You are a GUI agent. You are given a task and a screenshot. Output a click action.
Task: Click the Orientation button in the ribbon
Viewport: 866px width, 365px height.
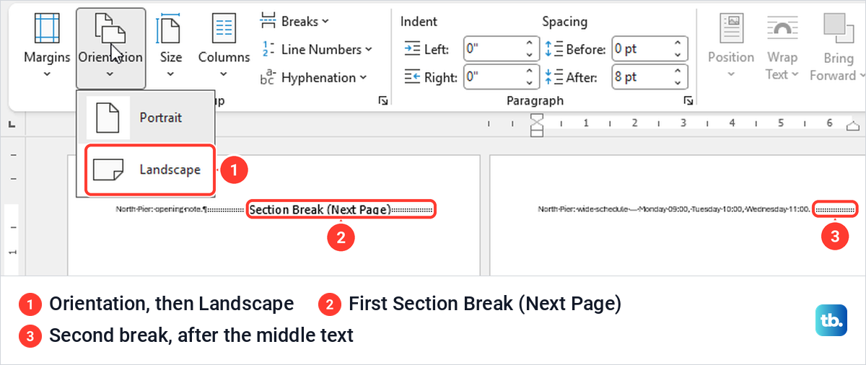110,48
